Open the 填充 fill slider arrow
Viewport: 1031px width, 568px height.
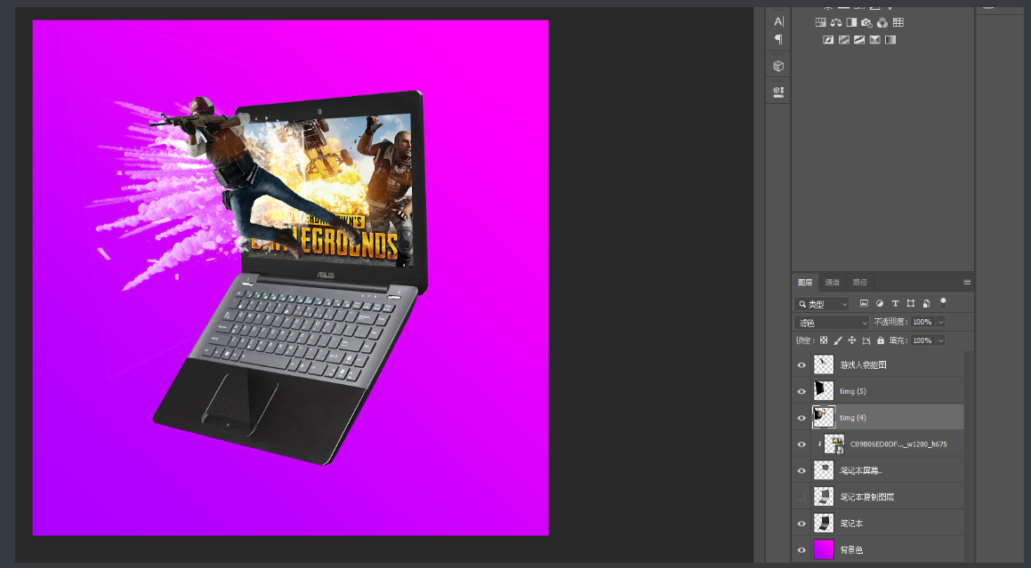pyautogui.click(x=941, y=340)
